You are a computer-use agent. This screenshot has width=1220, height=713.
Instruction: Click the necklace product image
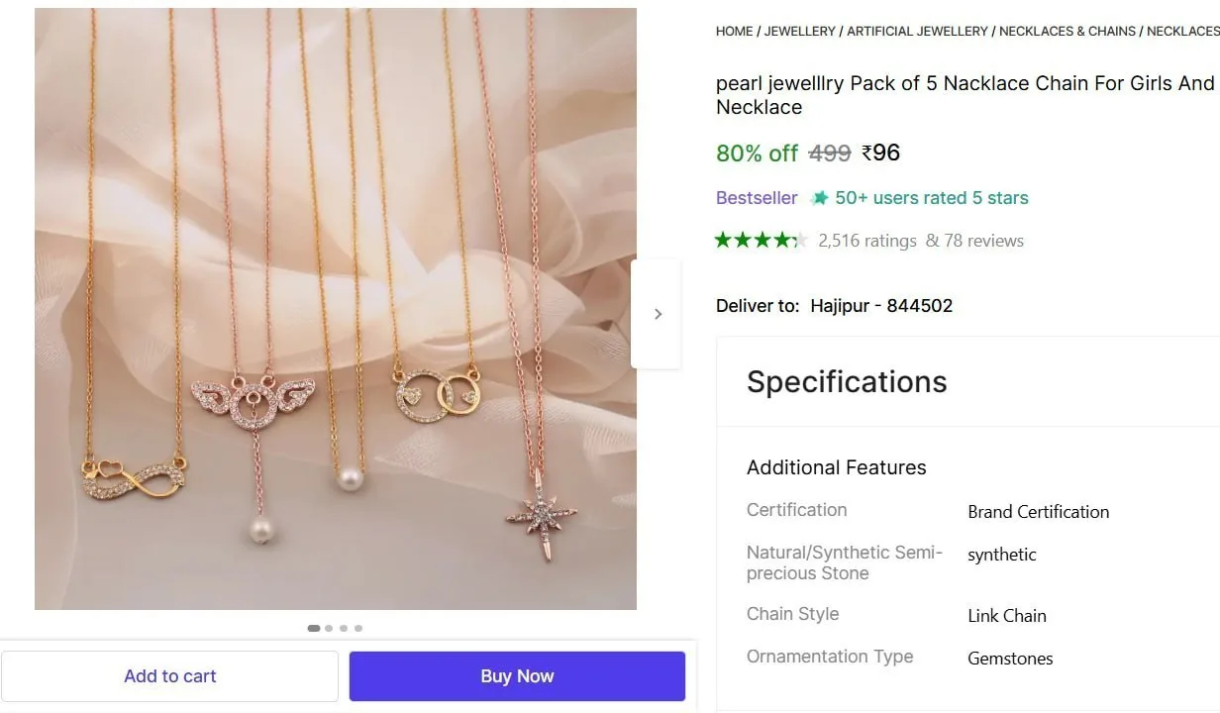click(x=336, y=309)
